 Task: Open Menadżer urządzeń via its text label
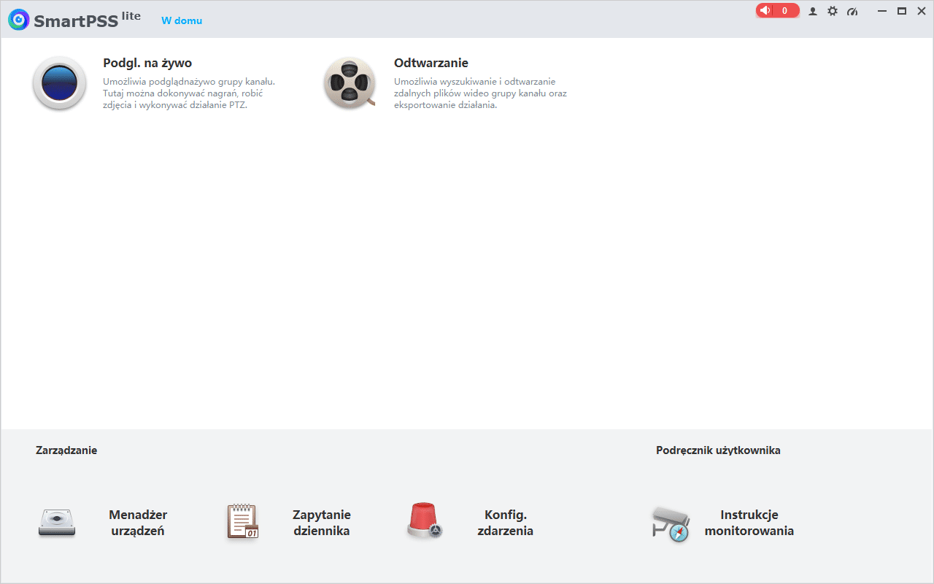pyautogui.click(x=136, y=523)
